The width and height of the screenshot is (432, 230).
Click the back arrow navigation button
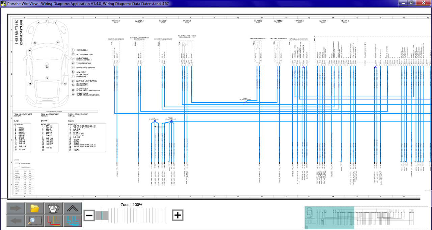(16, 221)
